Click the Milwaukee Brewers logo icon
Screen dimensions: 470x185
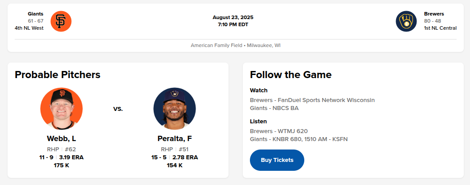(x=406, y=21)
